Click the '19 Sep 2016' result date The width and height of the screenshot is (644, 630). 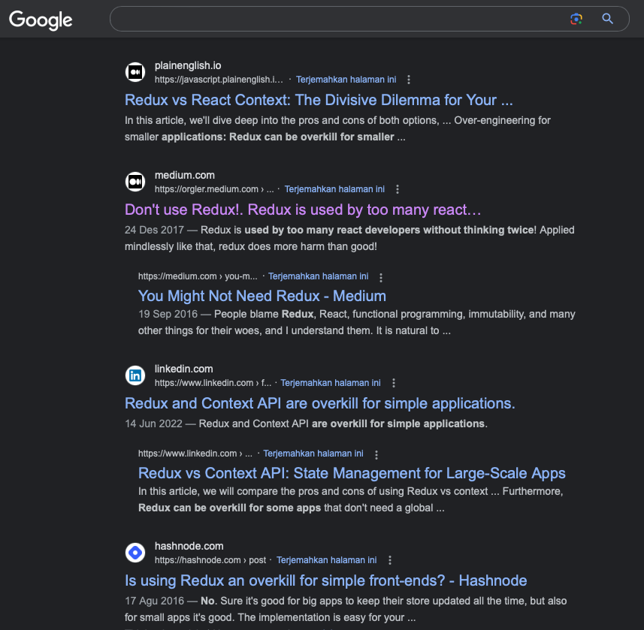point(168,315)
